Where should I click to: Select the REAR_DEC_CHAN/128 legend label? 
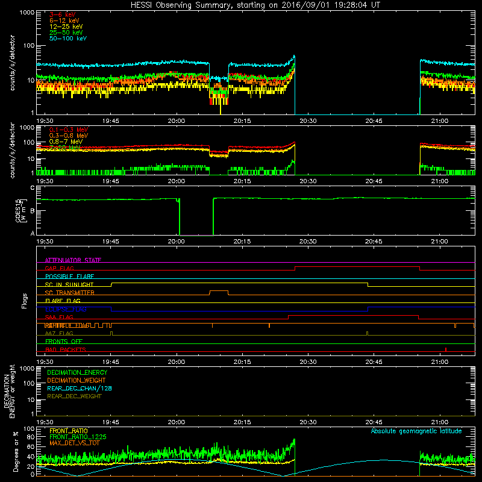tap(80, 388)
